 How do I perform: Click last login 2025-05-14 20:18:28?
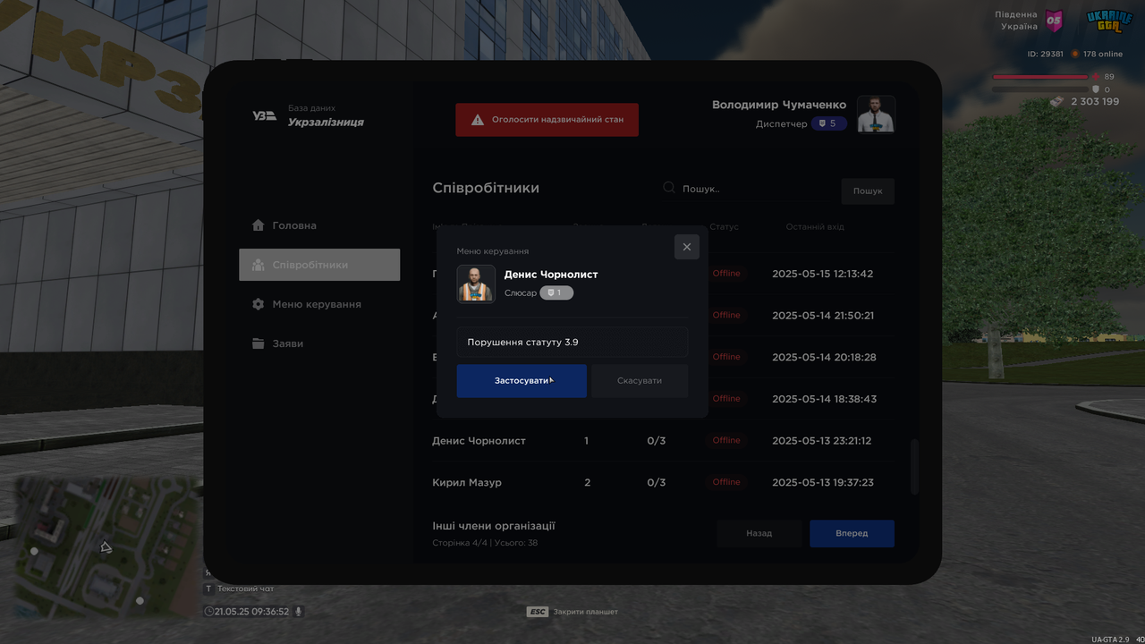[x=824, y=357]
